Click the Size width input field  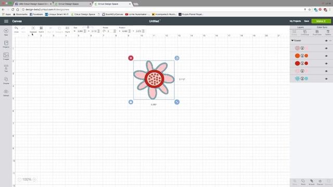(x=80, y=31)
